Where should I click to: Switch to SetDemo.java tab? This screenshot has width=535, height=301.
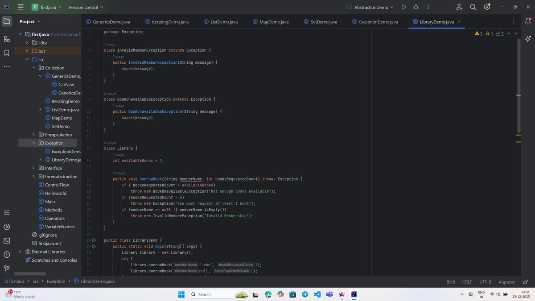[x=320, y=21]
